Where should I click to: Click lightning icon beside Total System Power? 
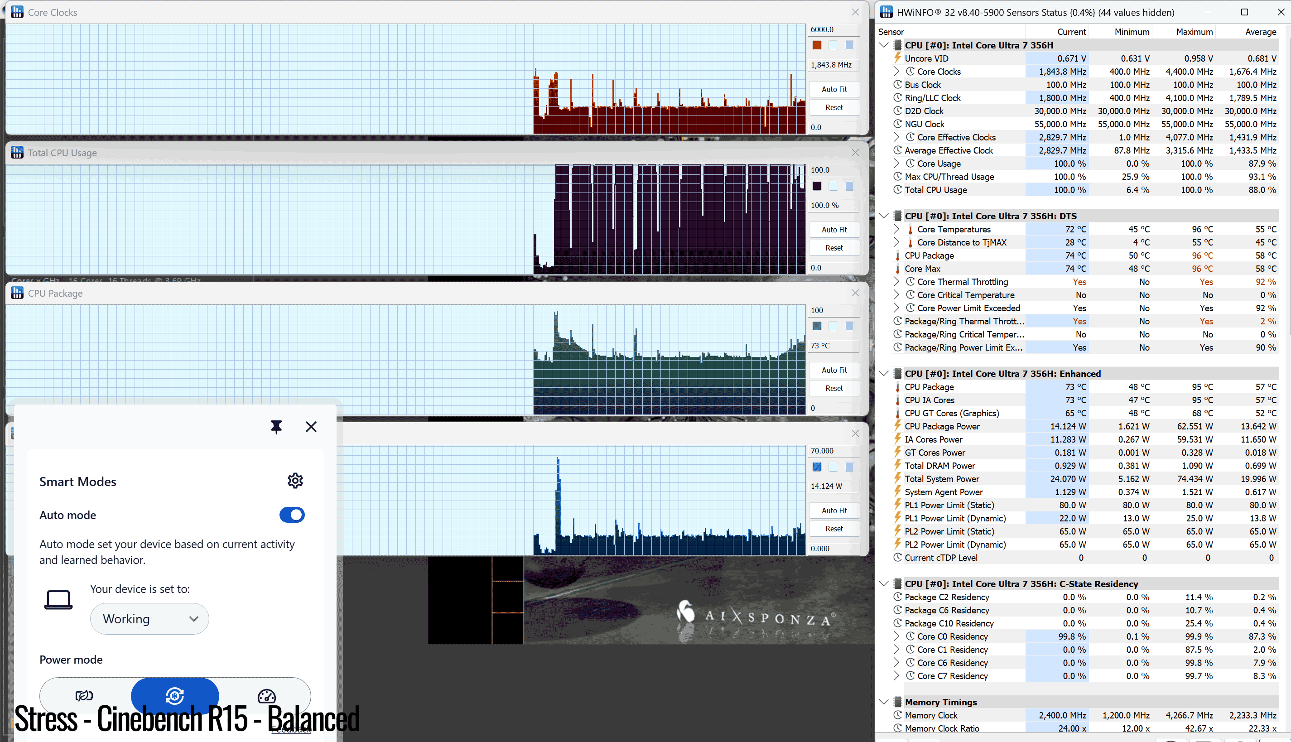898,478
